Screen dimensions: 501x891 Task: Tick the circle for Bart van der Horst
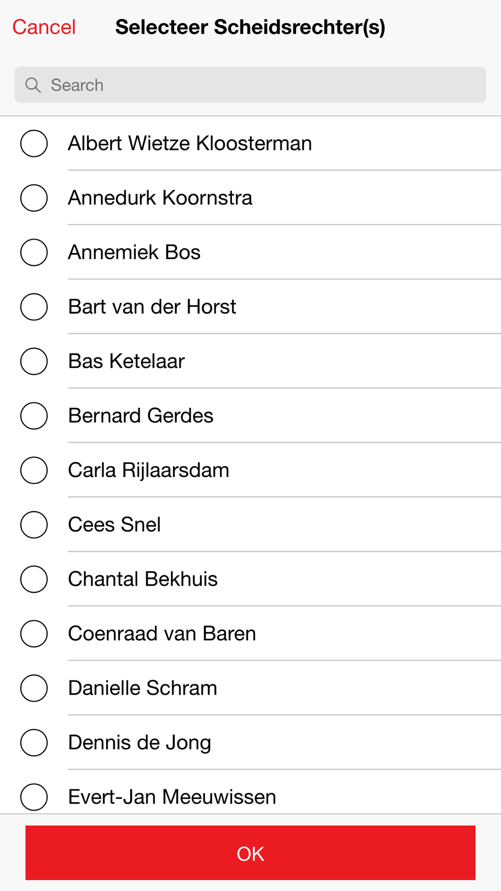(34, 307)
